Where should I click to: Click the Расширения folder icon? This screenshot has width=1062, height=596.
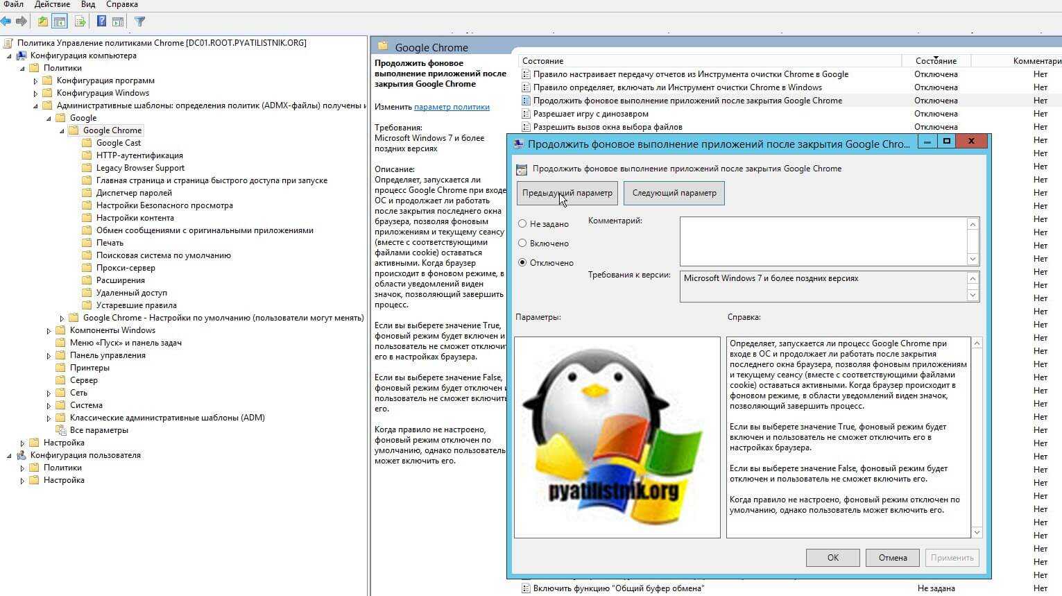(x=87, y=280)
